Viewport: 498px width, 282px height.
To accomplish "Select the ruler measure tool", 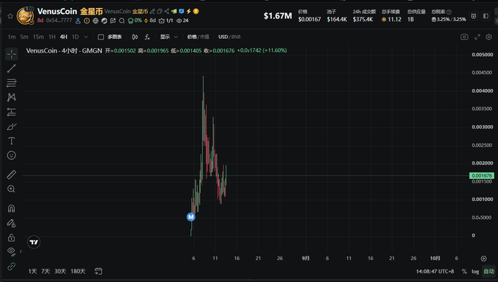I will (12, 175).
